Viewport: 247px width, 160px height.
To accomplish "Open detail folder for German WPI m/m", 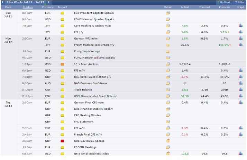I will (x=168, y=38).
